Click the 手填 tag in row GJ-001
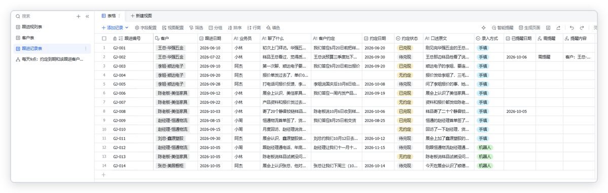Image resolution: width=608 pixels, height=193 pixels. click(483, 48)
